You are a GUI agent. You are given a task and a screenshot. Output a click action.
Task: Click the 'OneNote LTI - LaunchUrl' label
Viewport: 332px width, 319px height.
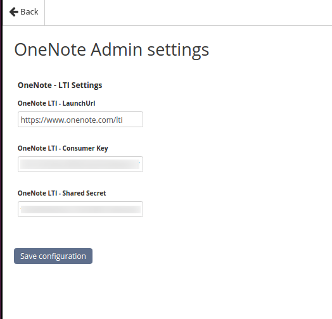56,103
